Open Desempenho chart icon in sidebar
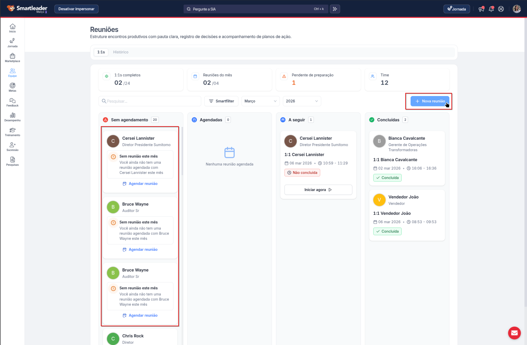 [12, 117]
